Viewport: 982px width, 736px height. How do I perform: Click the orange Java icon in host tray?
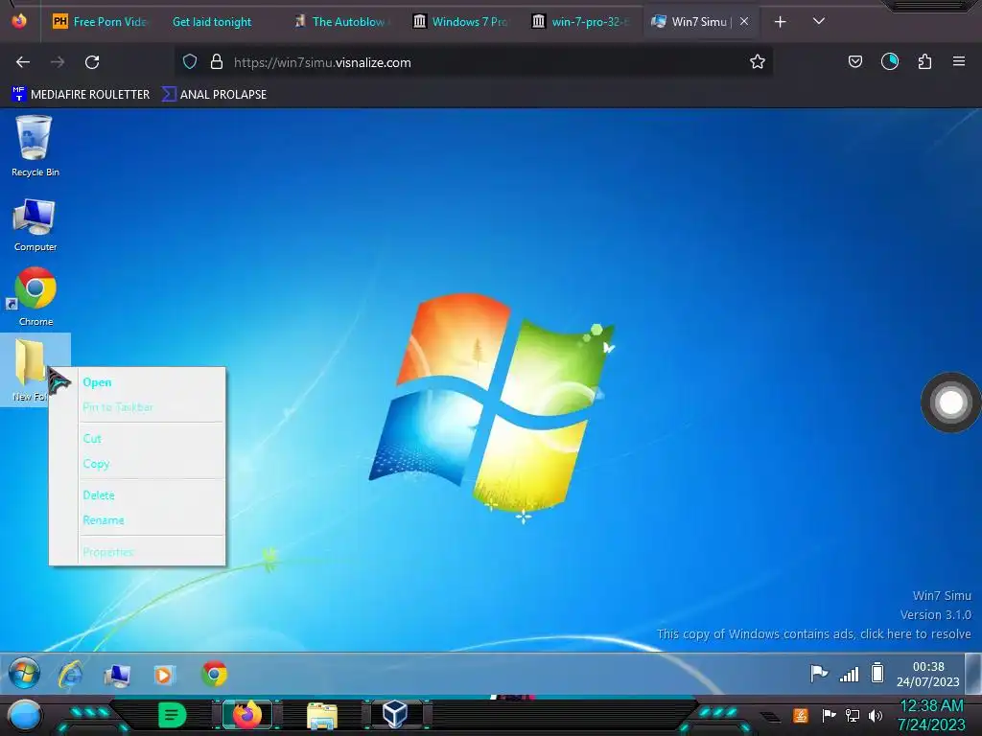[801, 715]
